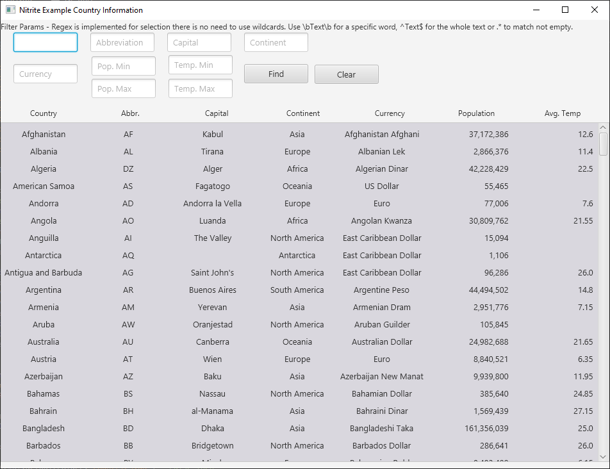Focus the Abbreviation filter field
This screenshot has width=610, height=469.
click(122, 43)
